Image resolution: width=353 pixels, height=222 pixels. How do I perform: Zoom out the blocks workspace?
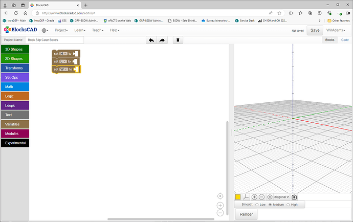coord(220,213)
